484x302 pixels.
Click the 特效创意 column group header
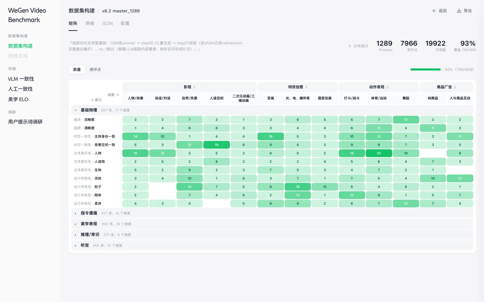[x=298, y=87]
